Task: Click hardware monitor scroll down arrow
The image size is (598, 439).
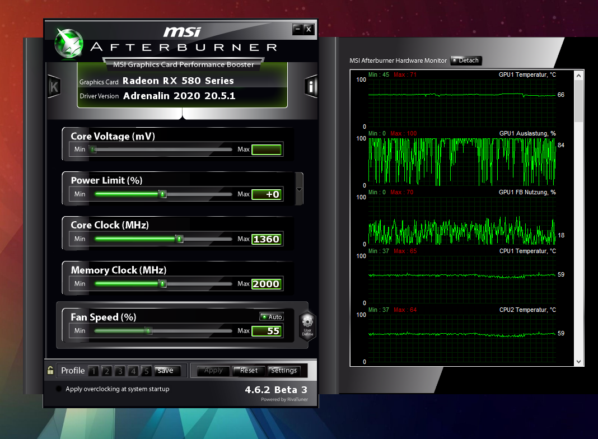Action: pyautogui.click(x=578, y=362)
